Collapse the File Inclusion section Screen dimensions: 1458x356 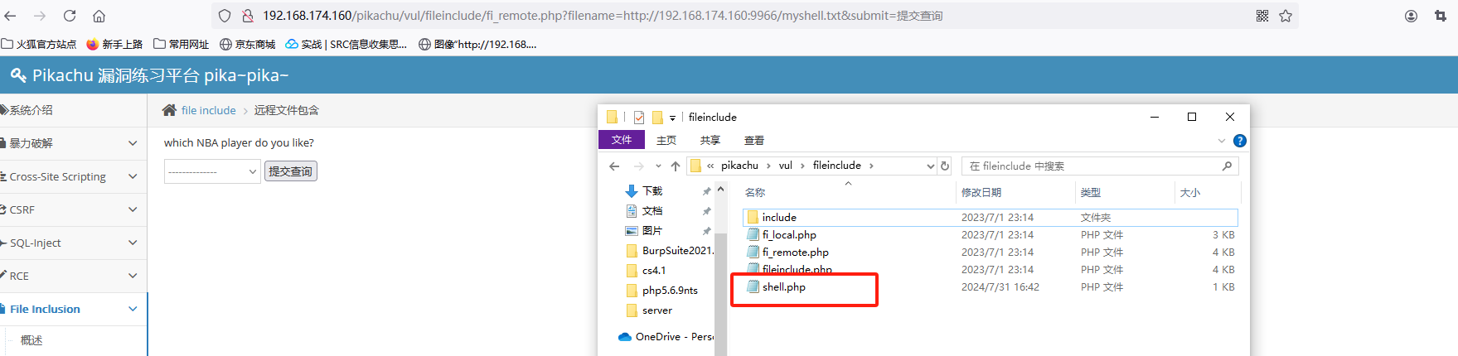pos(133,309)
